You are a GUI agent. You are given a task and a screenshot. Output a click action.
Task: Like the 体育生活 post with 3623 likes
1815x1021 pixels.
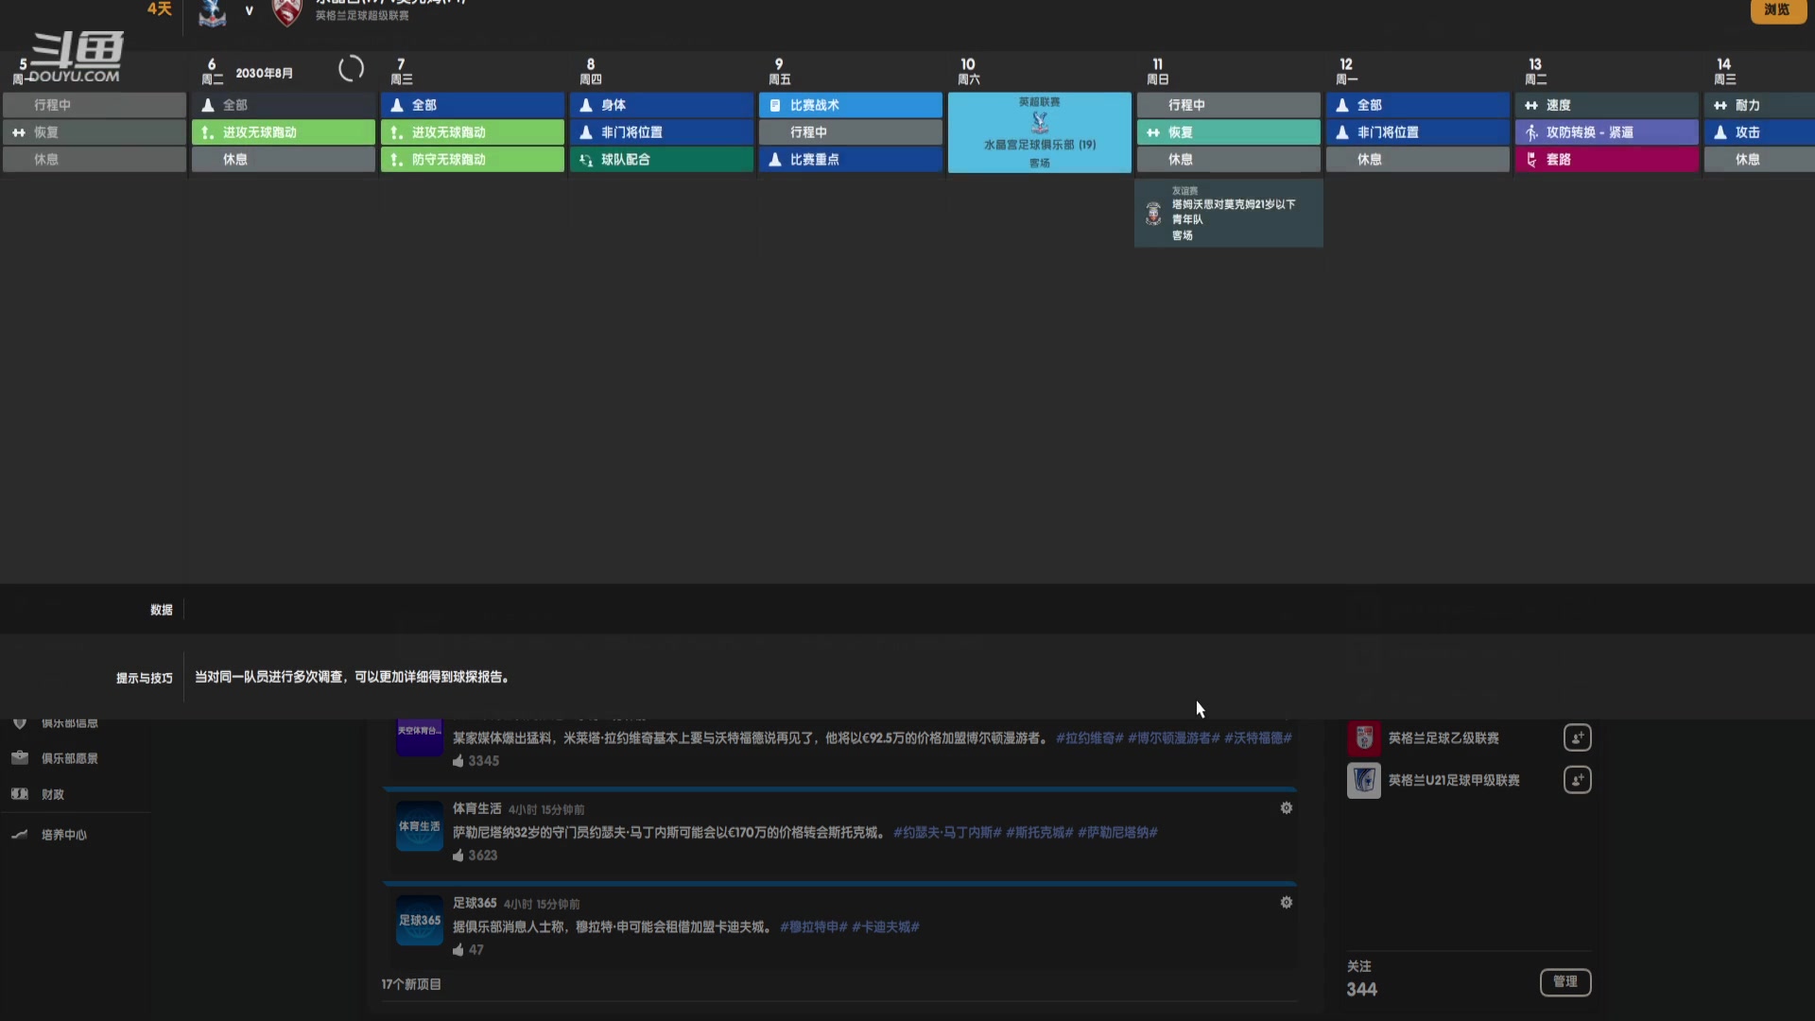tap(458, 855)
